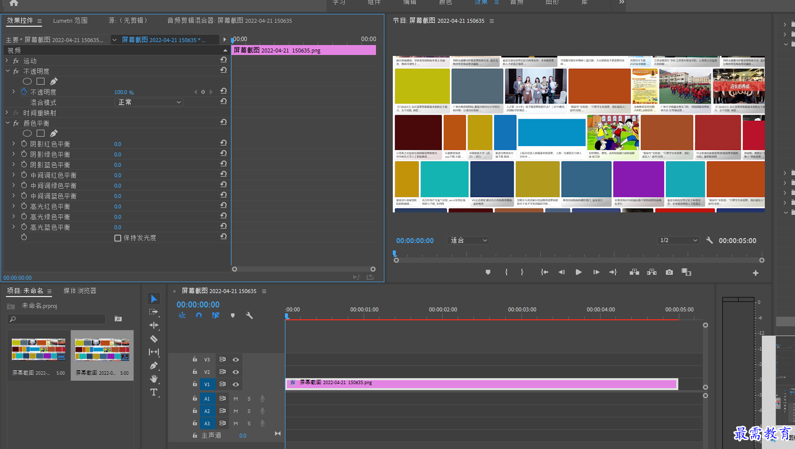Toggle Preserve Luminosity checkbox
795x449 pixels.
click(118, 238)
